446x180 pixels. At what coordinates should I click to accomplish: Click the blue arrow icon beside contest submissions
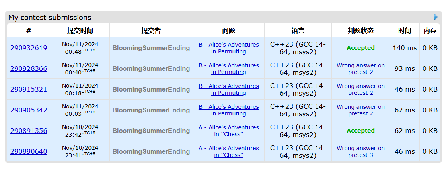coord(436,17)
